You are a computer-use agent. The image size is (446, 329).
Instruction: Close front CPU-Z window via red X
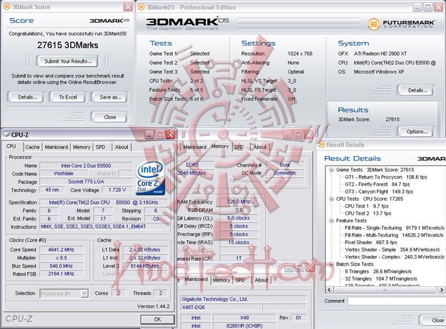click(171, 134)
